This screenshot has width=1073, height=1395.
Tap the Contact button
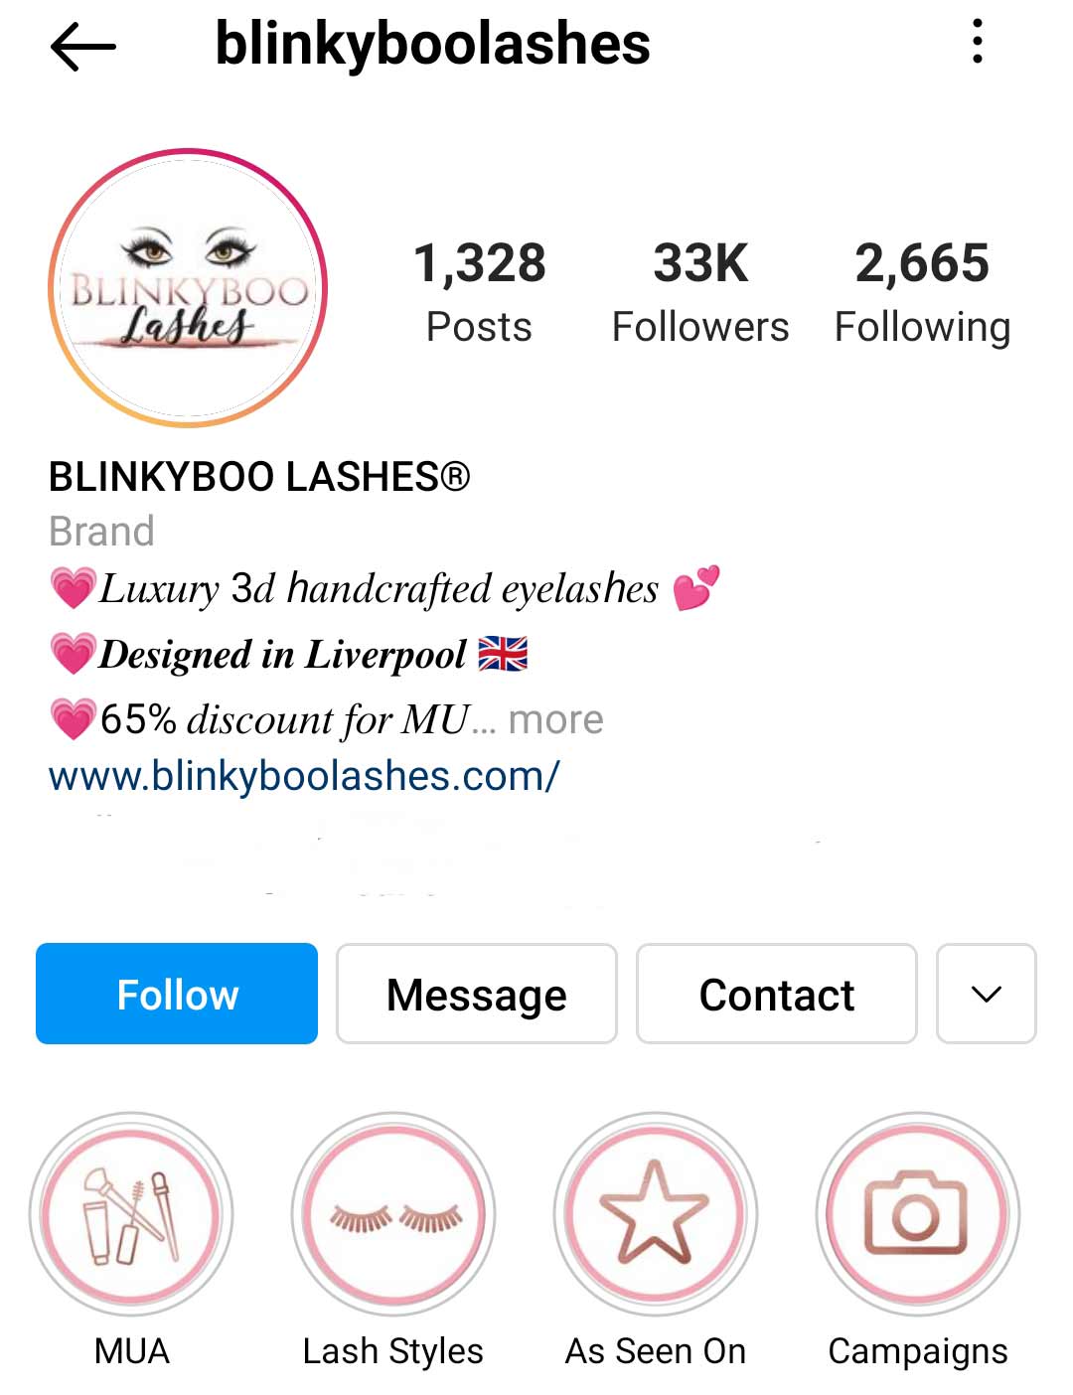click(777, 994)
